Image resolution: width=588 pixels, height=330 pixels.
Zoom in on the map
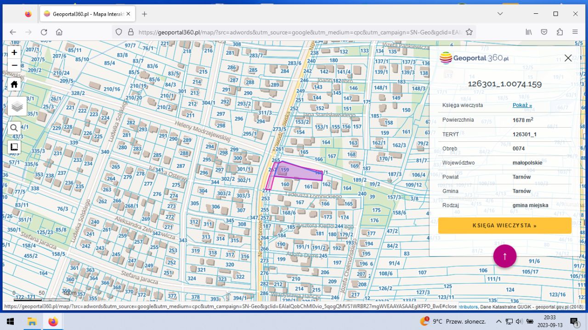pyautogui.click(x=14, y=52)
